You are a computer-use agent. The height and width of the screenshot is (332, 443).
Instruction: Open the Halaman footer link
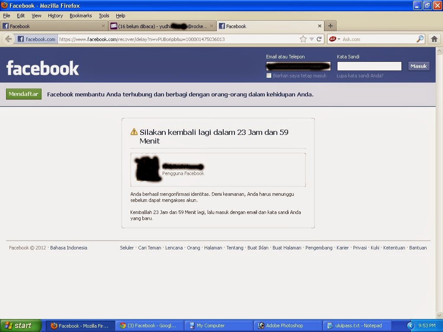click(x=213, y=248)
